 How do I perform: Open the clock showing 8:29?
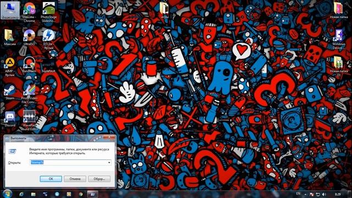[338, 194]
